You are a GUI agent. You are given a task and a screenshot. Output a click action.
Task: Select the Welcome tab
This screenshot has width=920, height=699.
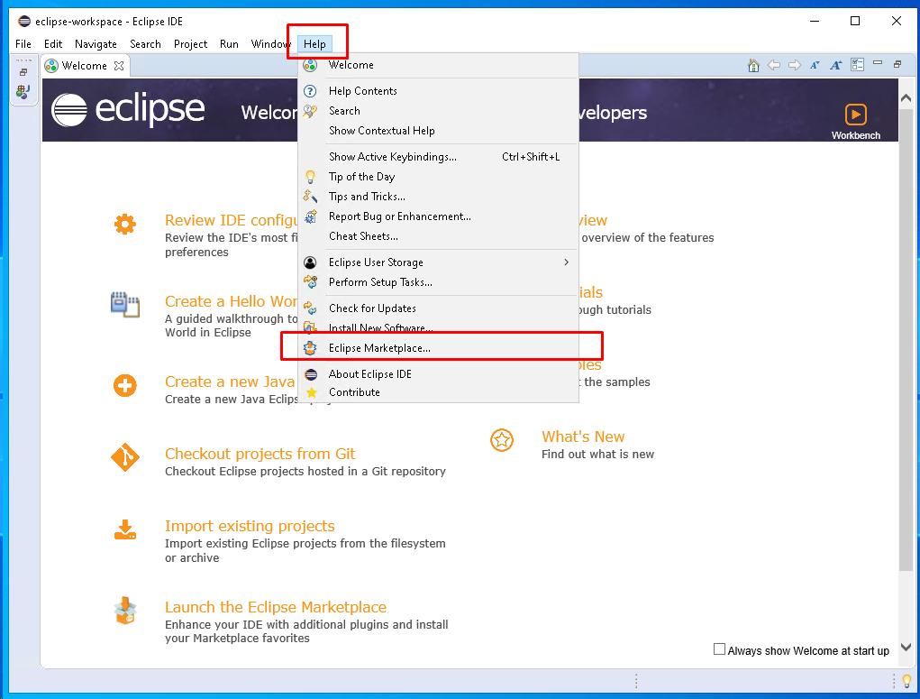[x=85, y=66]
